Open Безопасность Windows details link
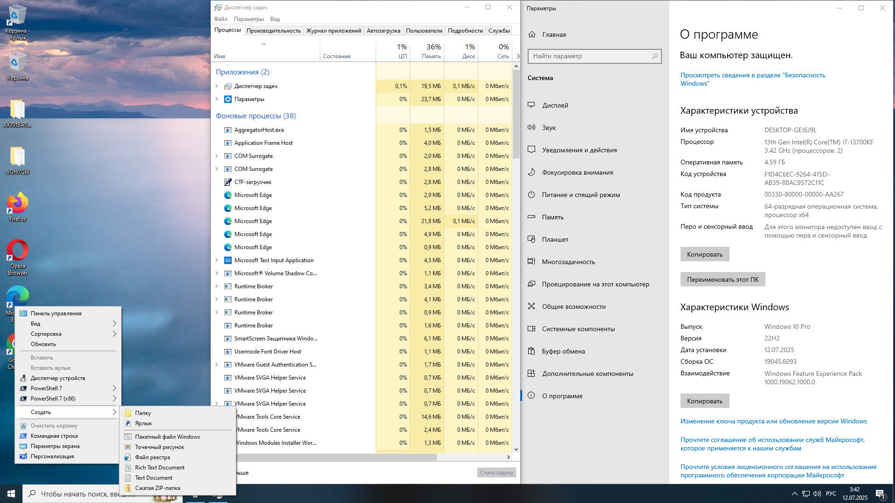 (x=752, y=79)
